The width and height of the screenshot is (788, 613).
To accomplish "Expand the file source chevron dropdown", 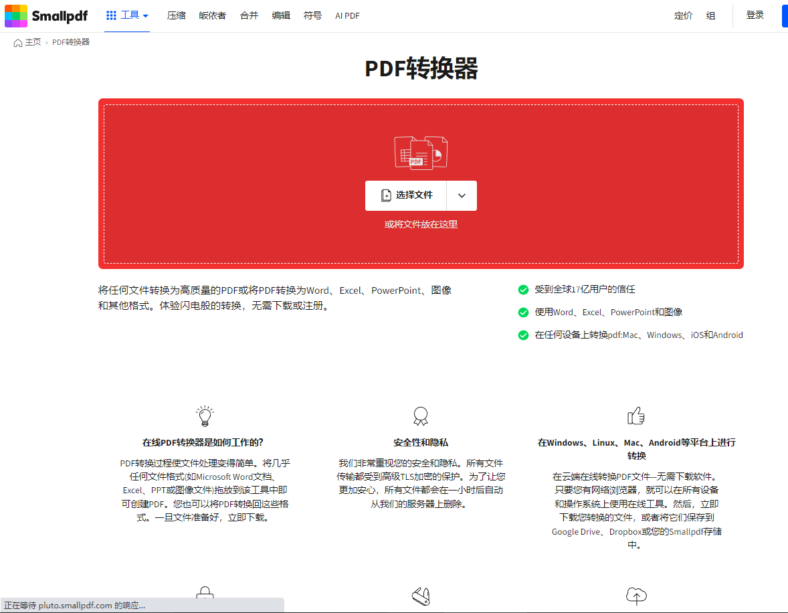I will pyautogui.click(x=462, y=195).
